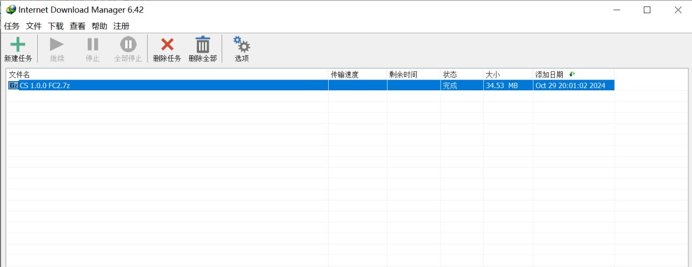Screen dimensions: 692x267
Task: Sort by the 传输速度 column header
Action: click(x=357, y=75)
